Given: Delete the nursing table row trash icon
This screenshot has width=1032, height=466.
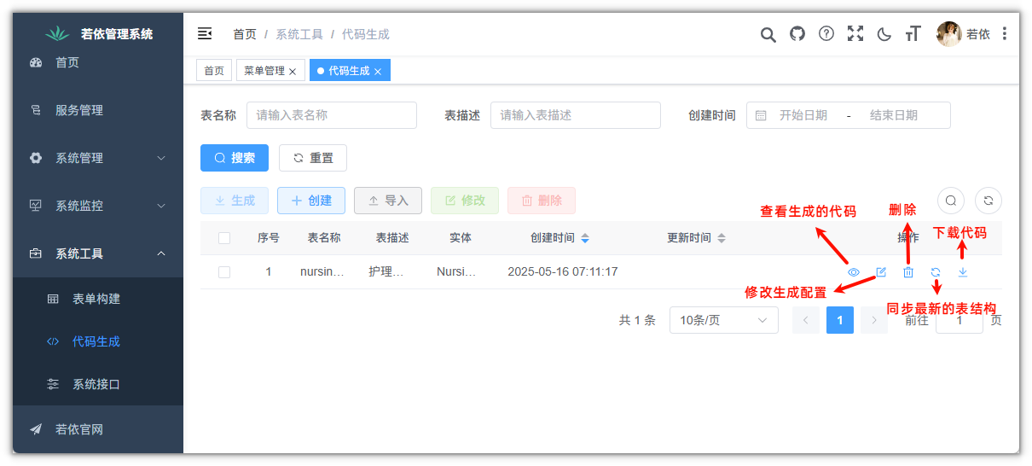Looking at the screenshot, I should 908,272.
